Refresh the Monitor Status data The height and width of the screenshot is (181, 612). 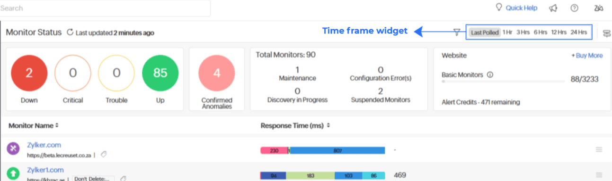coord(70,33)
